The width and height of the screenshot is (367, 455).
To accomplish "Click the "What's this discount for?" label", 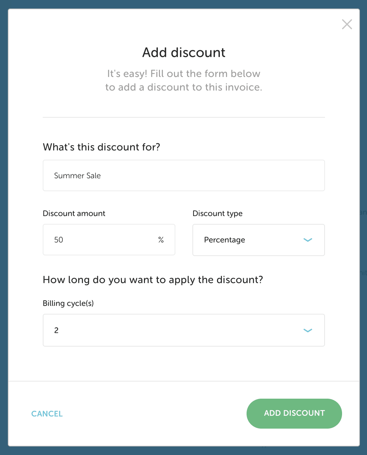I will click(x=102, y=147).
